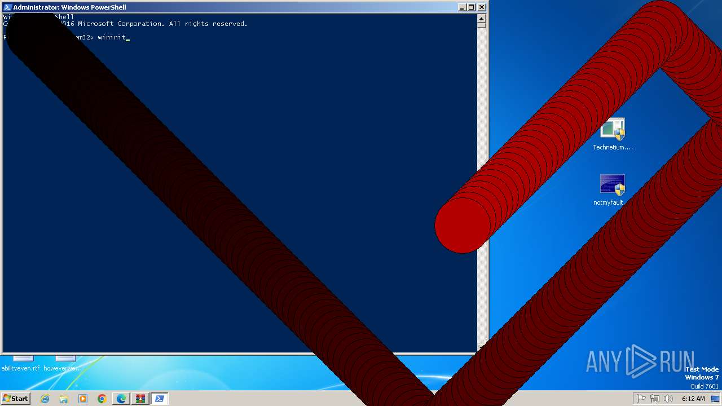Open the PowerShell window system menu icon

(x=7, y=7)
